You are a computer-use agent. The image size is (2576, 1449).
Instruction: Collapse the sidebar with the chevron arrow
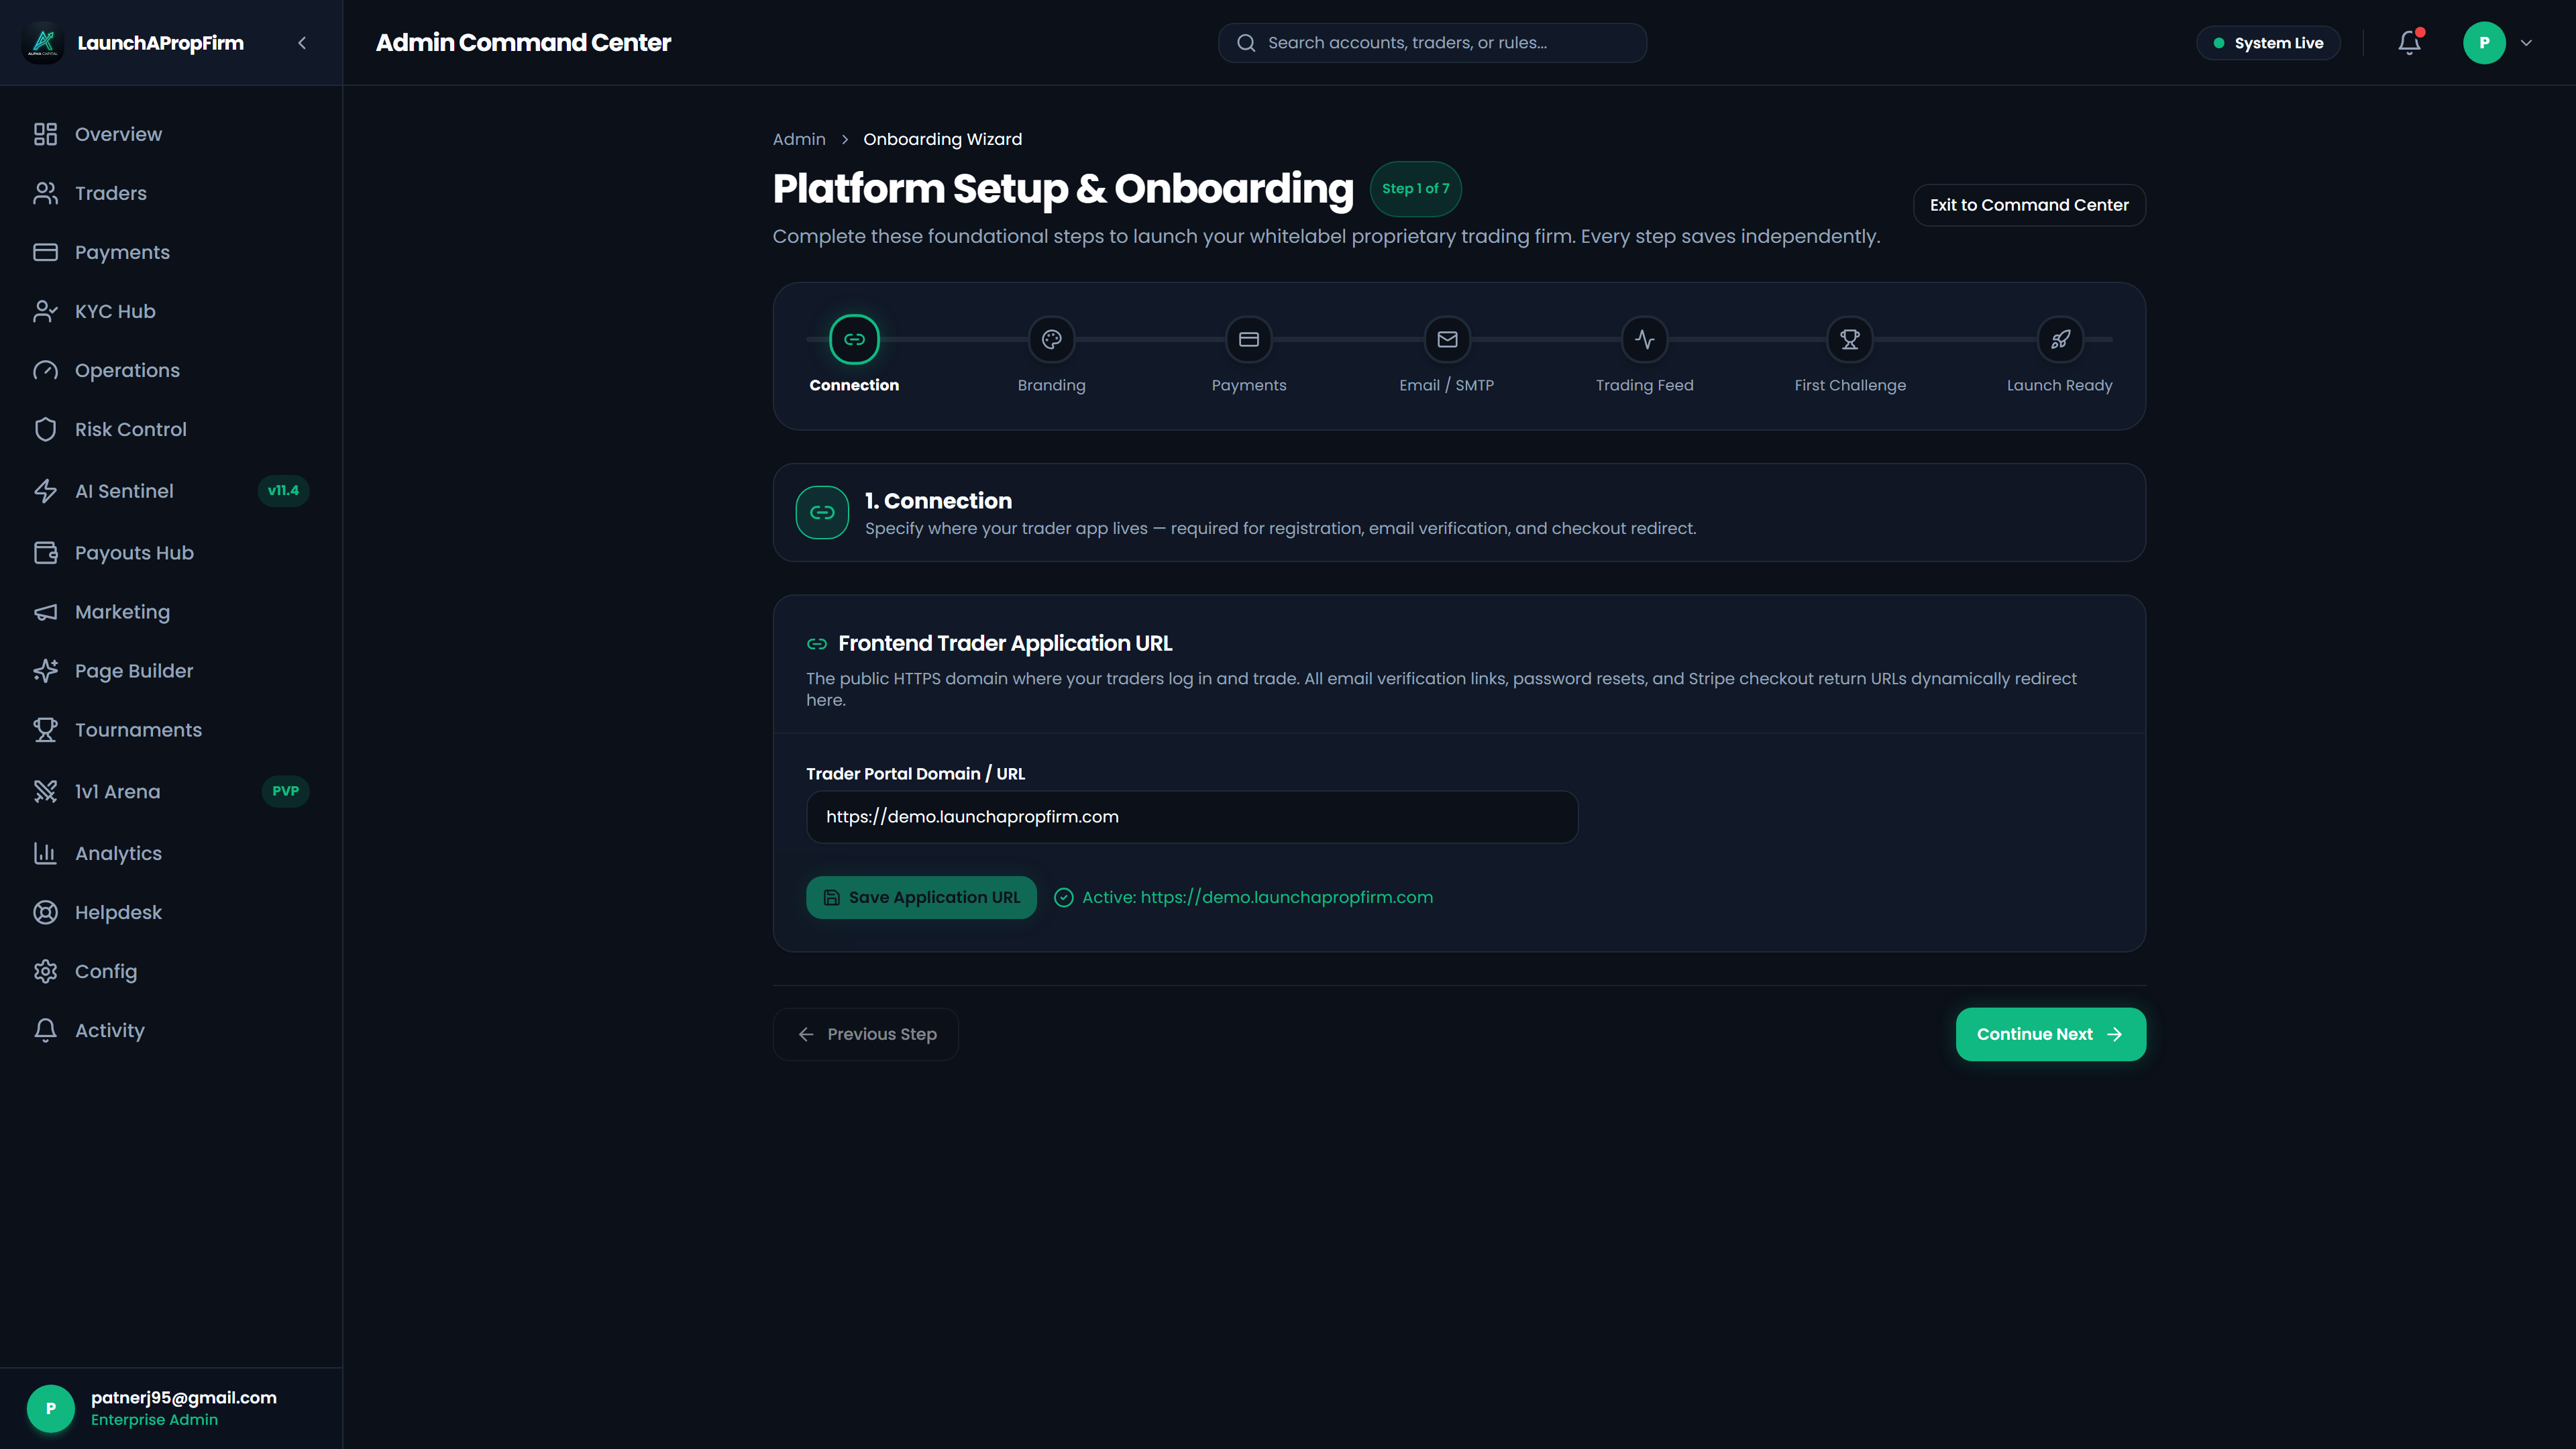[x=302, y=43]
